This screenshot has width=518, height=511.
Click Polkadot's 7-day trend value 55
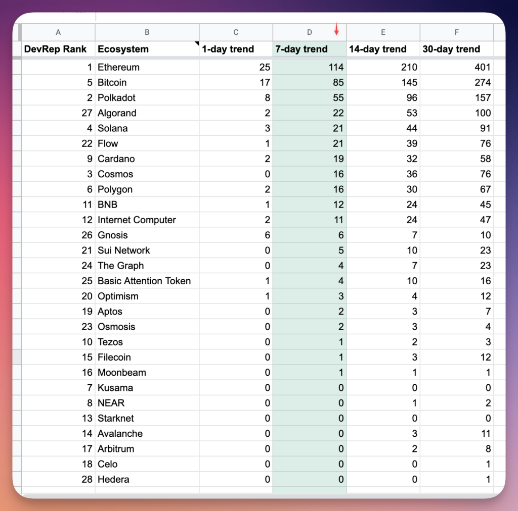[x=310, y=97]
